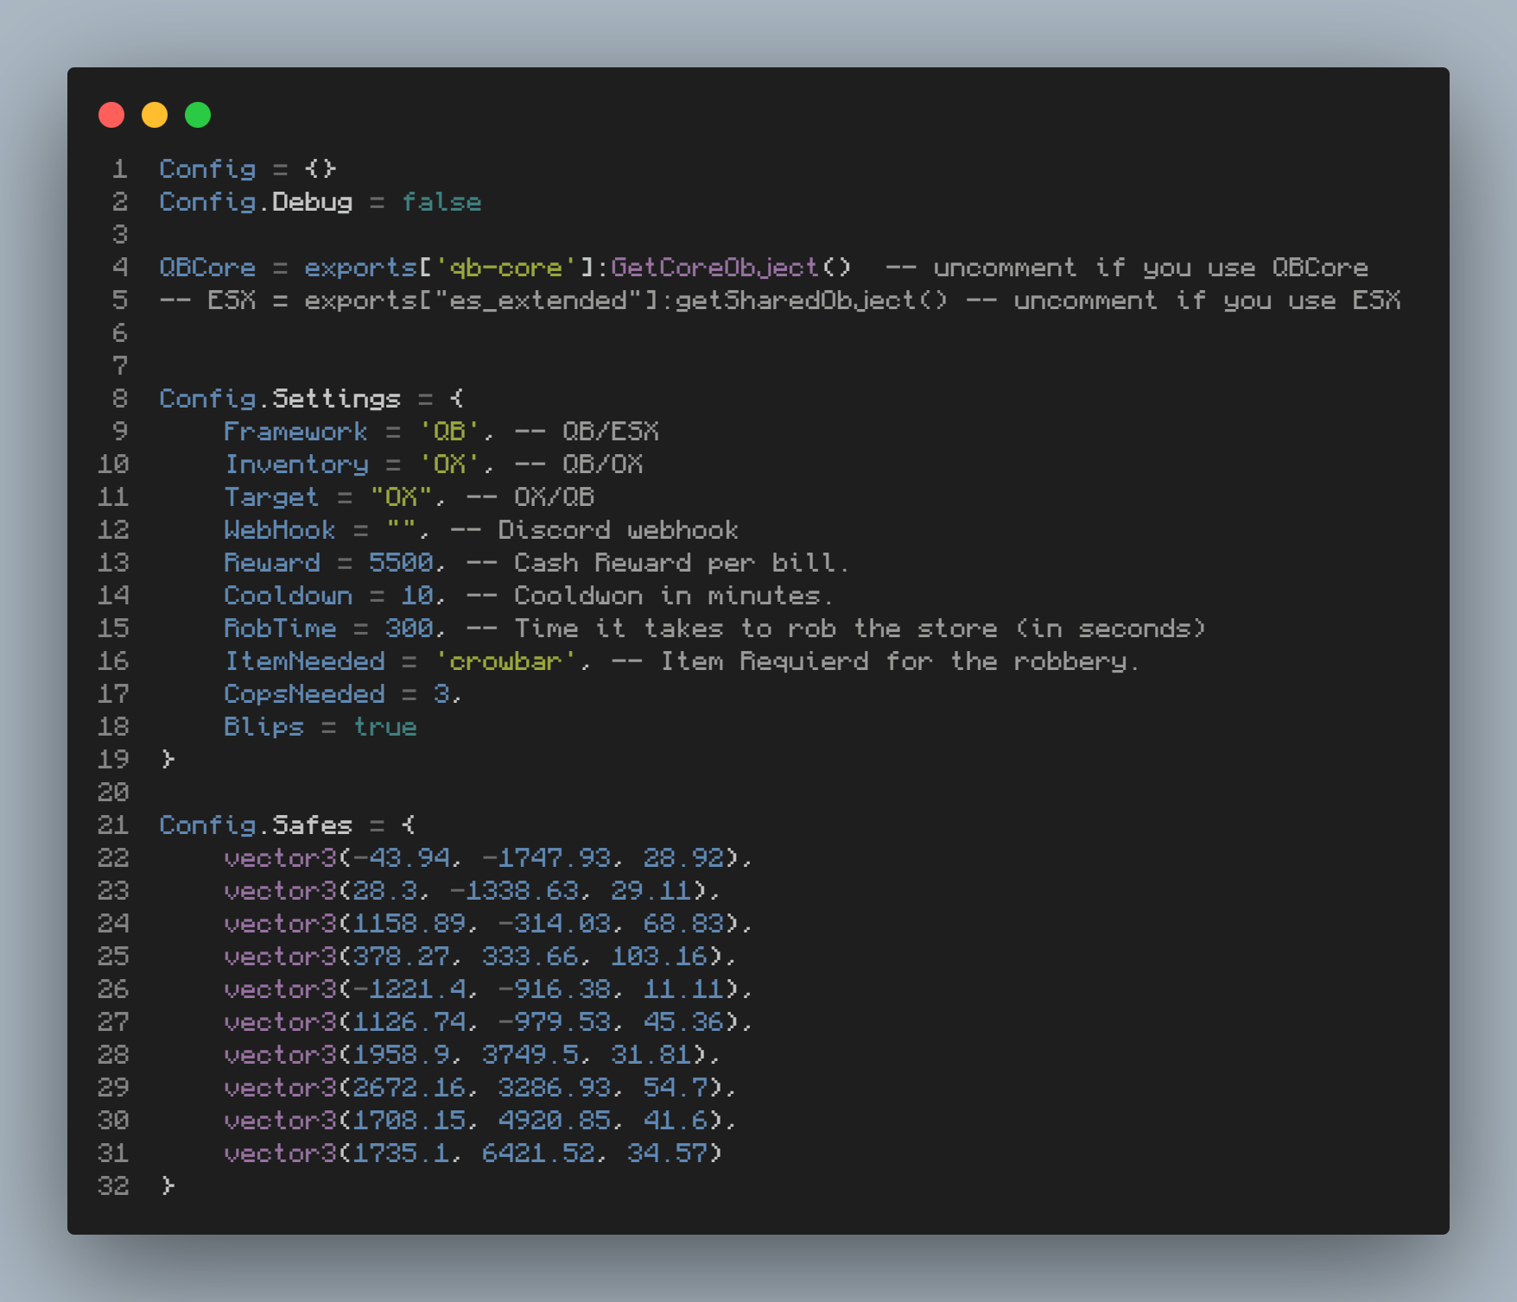Image resolution: width=1517 pixels, height=1302 pixels.
Task: Click line number 21 in gutter
Action: click(113, 825)
